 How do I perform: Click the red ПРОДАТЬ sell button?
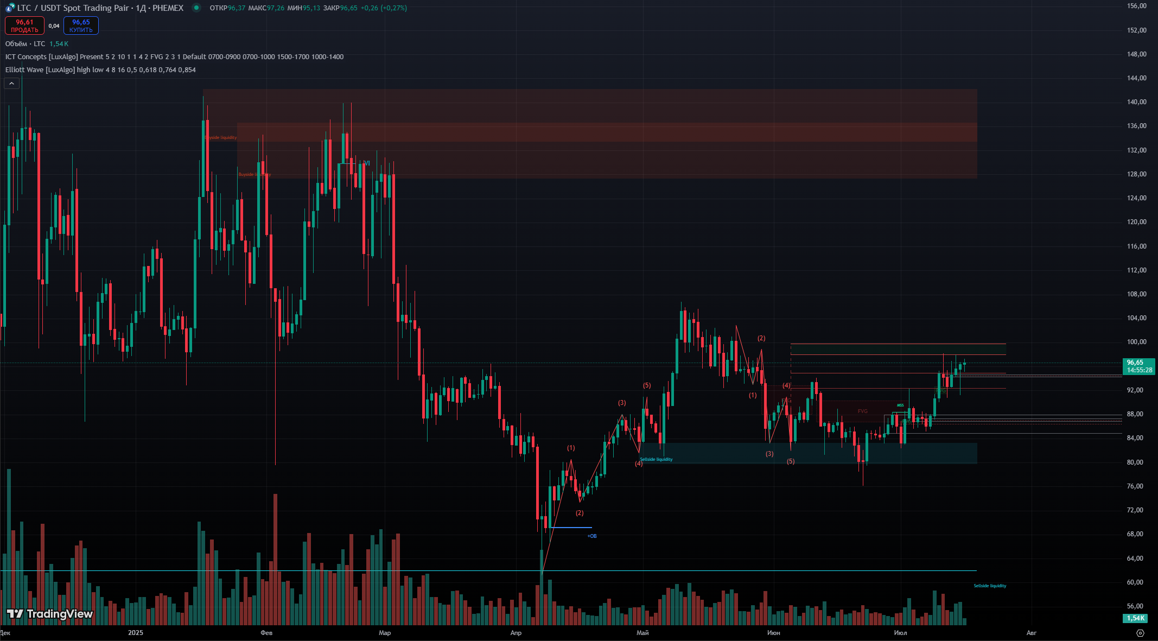click(x=24, y=26)
